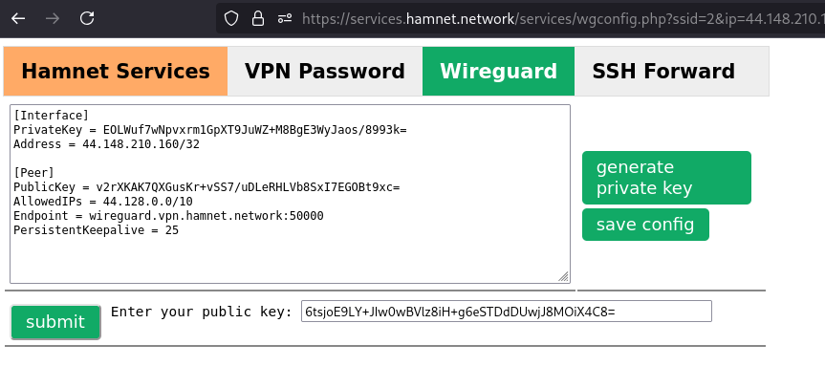Reload the page using the refresh icon
The height and width of the screenshot is (388, 825).
87,18
